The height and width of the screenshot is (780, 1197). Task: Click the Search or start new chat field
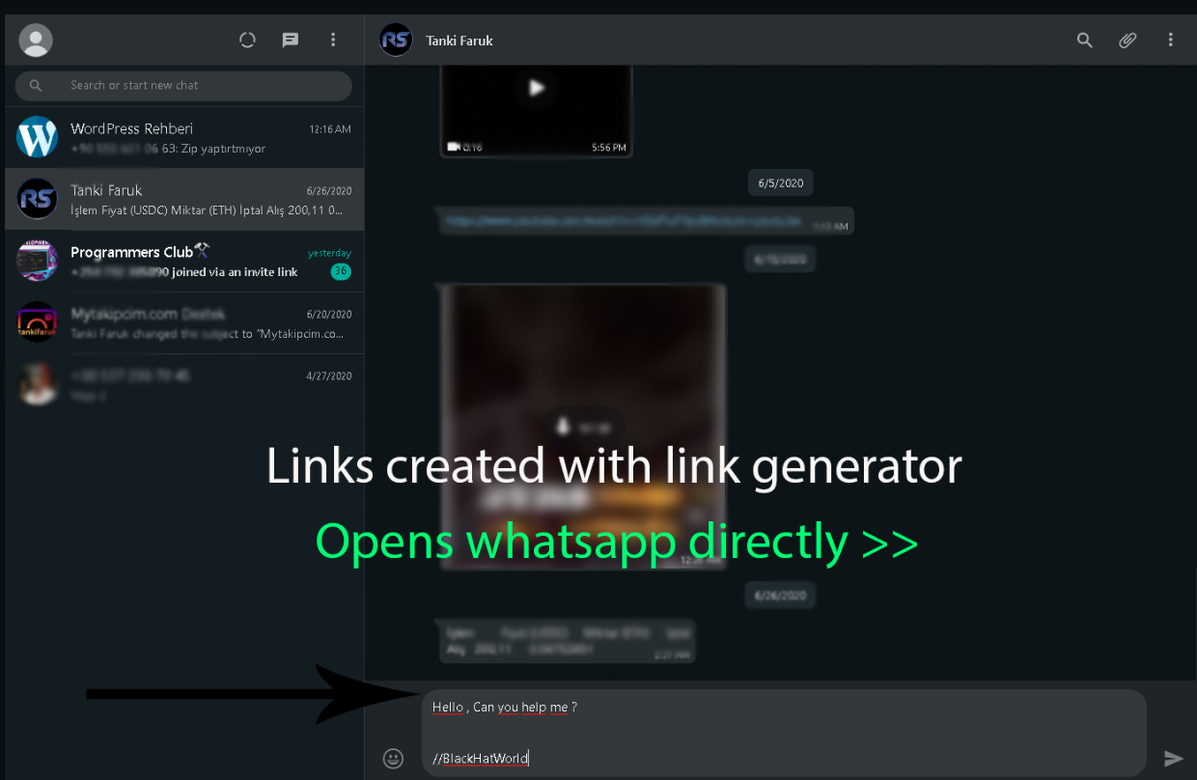click(x=183, y=86)
